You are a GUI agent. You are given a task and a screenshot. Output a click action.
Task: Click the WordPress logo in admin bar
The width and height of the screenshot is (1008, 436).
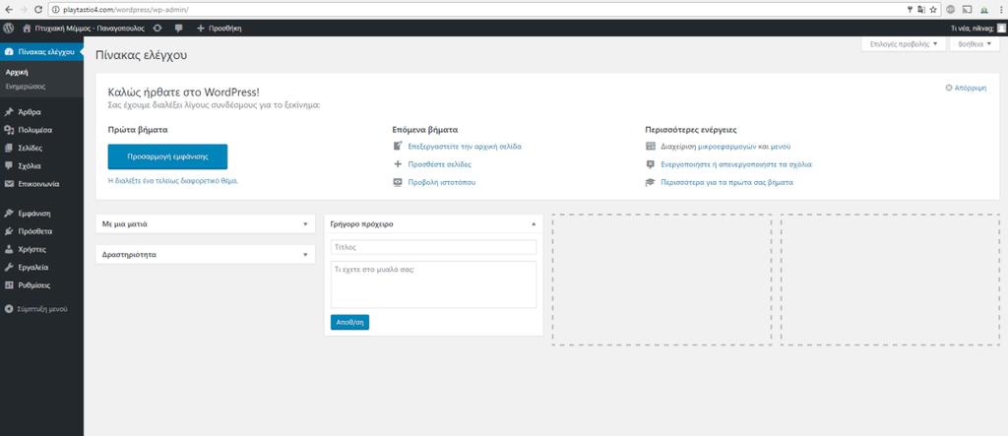click(8, 29)
